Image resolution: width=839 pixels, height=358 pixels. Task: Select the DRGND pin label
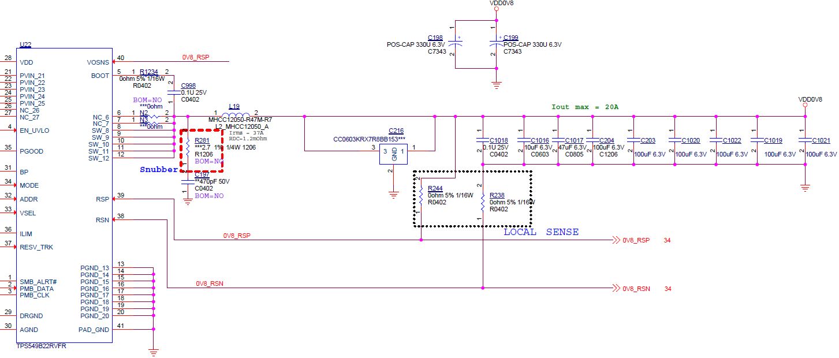click(31, 316)
